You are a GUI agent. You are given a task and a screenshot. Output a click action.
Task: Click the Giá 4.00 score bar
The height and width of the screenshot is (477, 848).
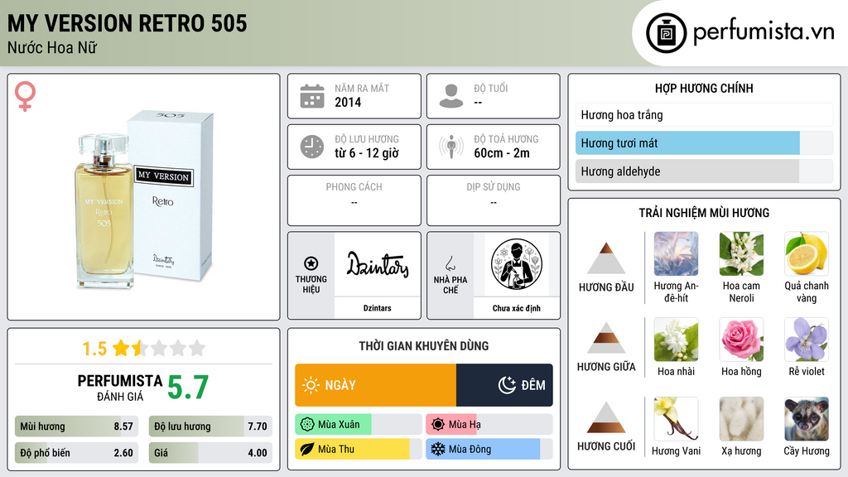(x=211, y=453)
